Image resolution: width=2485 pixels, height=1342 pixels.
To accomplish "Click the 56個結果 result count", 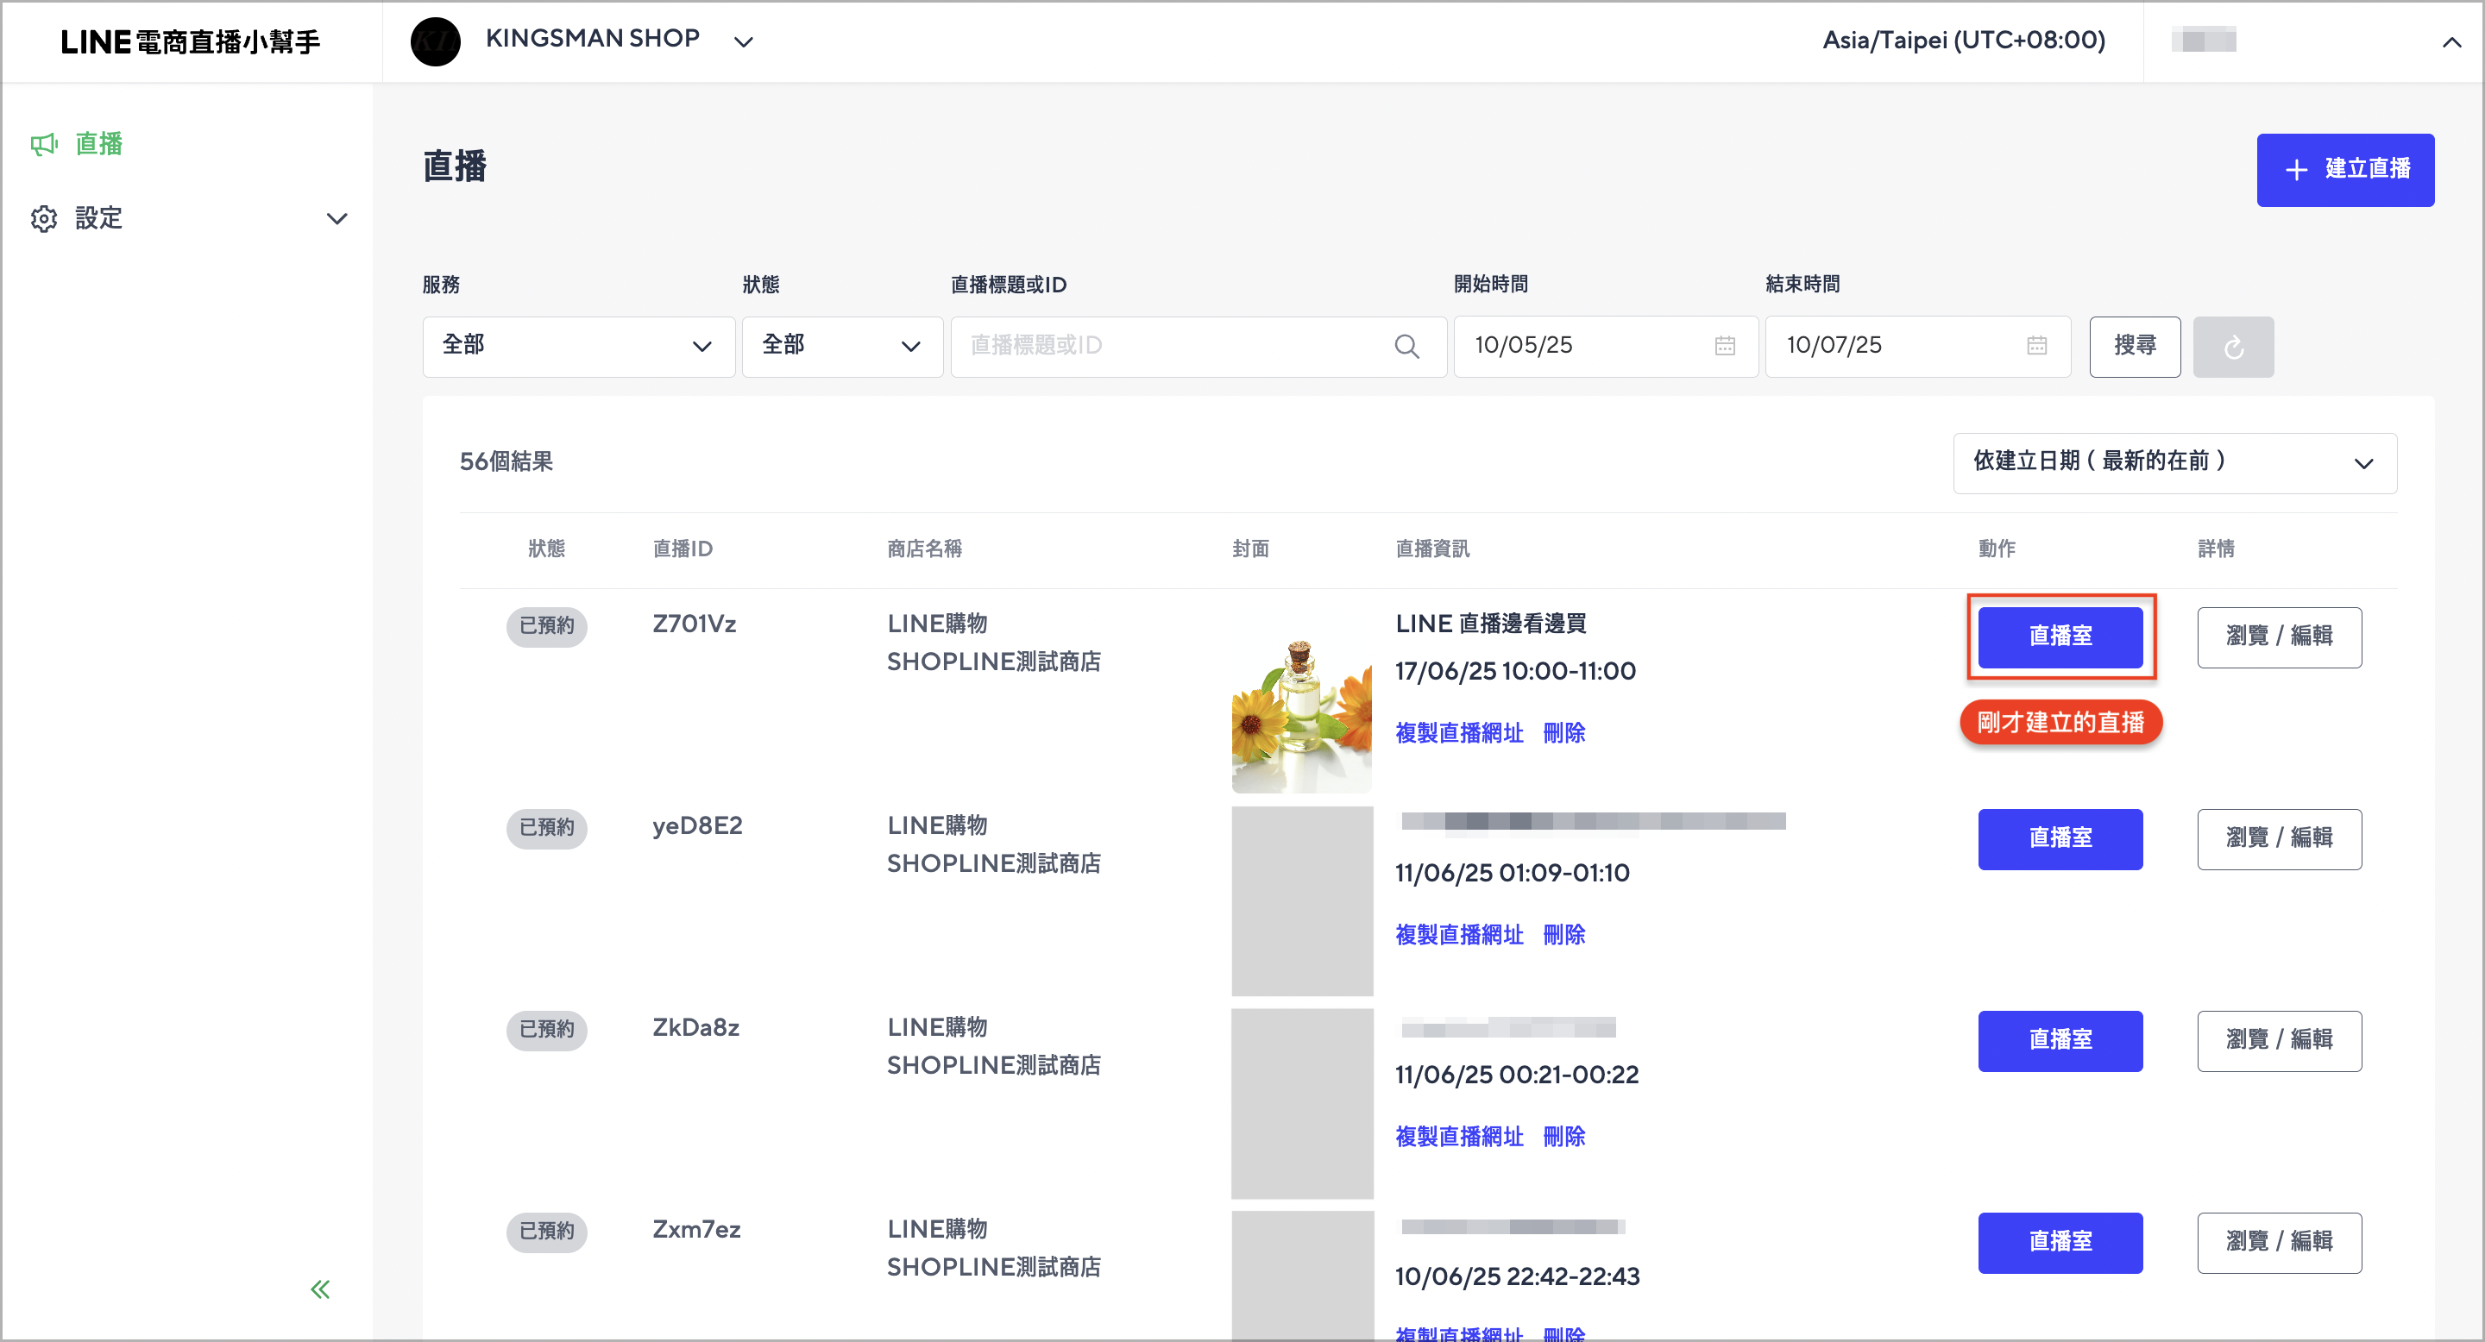I will [506, 463].
